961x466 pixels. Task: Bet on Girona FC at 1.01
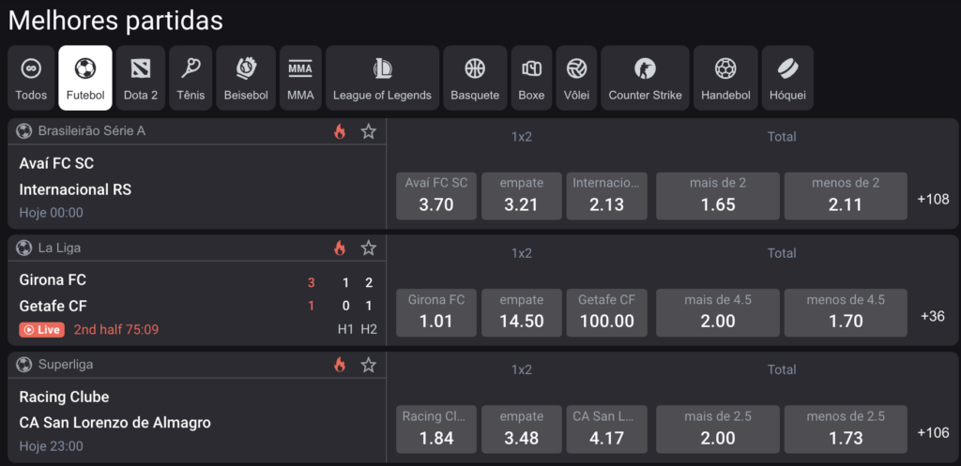(436, 313)
